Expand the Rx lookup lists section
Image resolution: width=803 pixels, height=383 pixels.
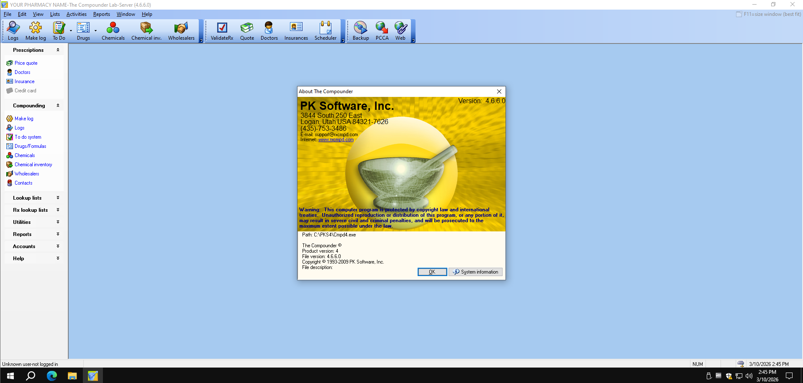[58, 210]
